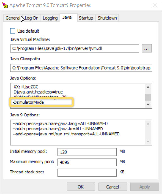
Task: Switch to the General tab
Action: pos(13,18)
